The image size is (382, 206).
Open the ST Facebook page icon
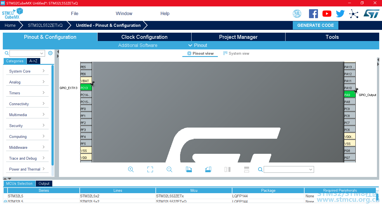(313, 14)
